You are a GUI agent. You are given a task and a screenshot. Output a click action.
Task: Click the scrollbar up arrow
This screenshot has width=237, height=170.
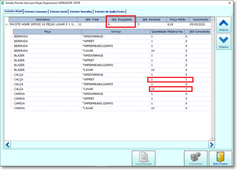click(213, 19)
